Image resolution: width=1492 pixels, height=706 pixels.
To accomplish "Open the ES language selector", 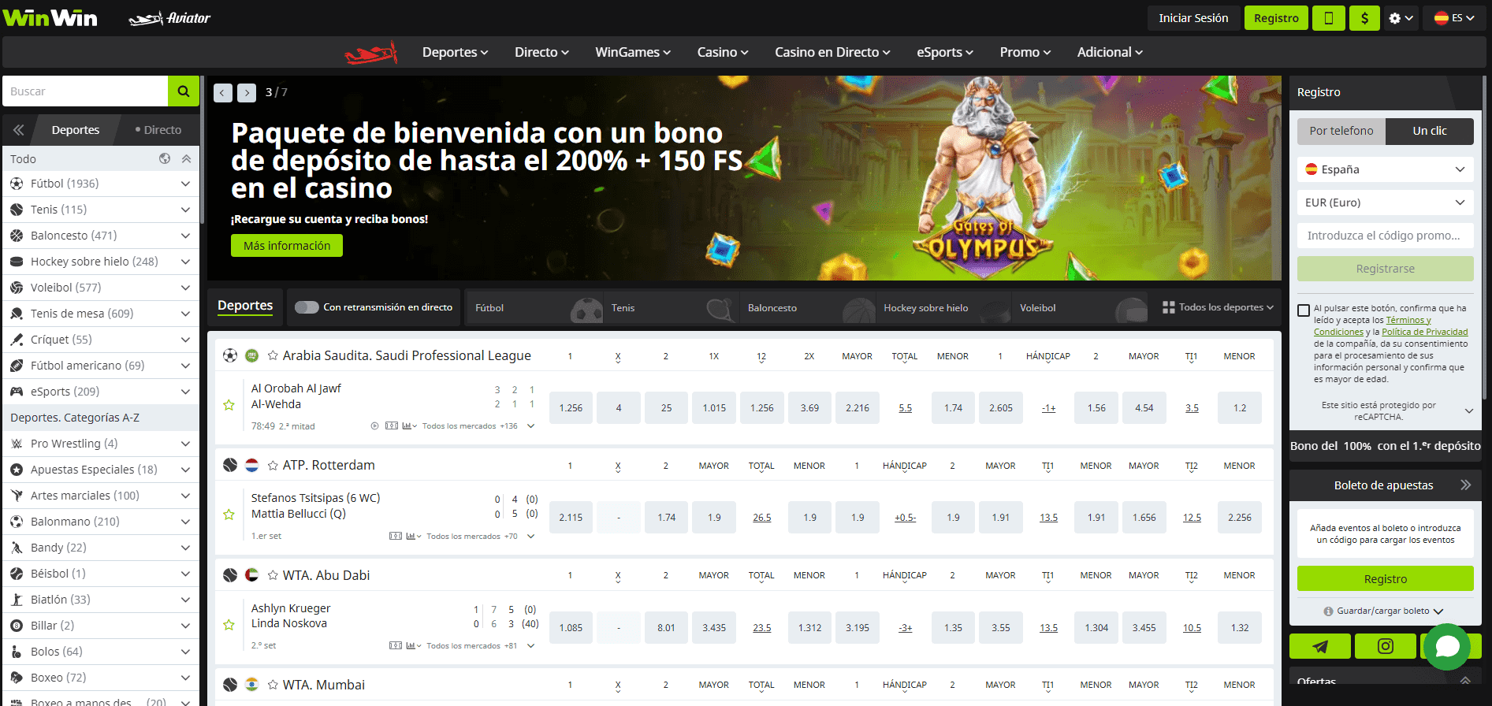I will (1454, 18).
